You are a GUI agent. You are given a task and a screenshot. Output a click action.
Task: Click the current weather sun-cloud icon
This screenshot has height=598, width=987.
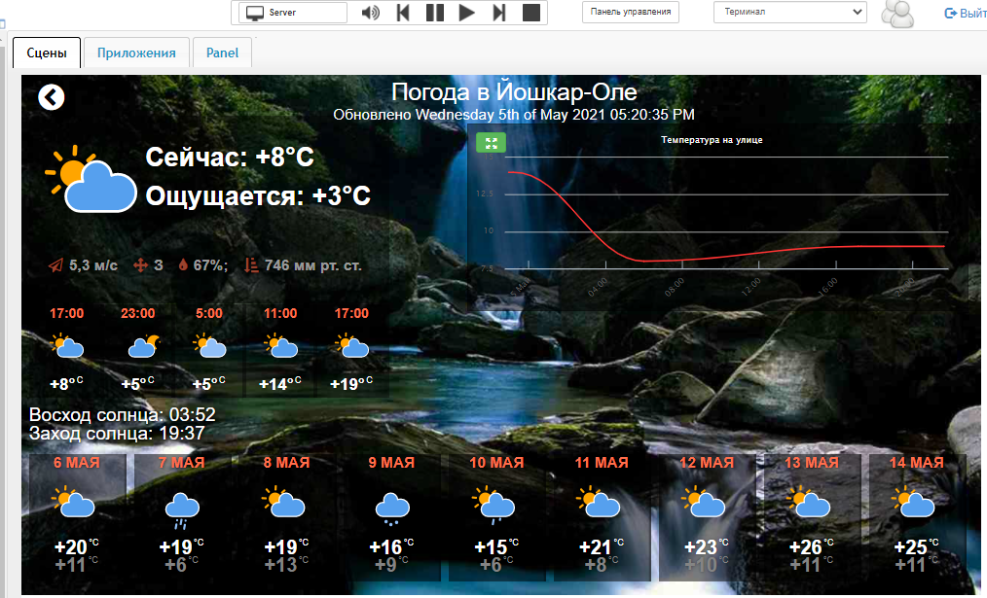tap(91, 178)
